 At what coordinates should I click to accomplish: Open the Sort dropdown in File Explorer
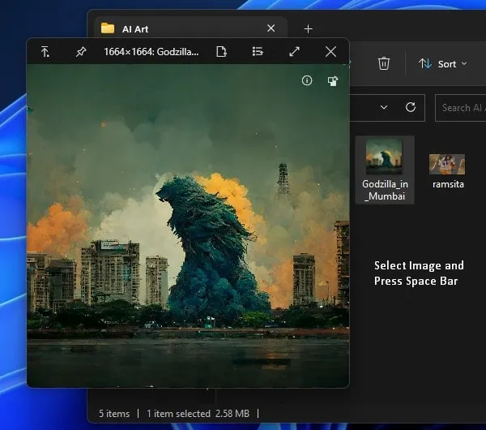pyautogui.click(x=442, y=64)
